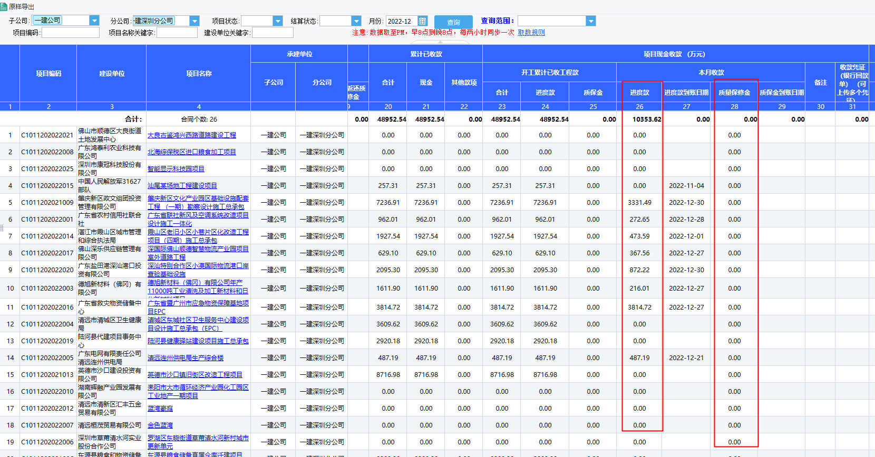The height and width of the screenshot is (457, 875).
Task: Select cell C1011202022021 project code
Action: pyautogui.click(x=47, y=135)
